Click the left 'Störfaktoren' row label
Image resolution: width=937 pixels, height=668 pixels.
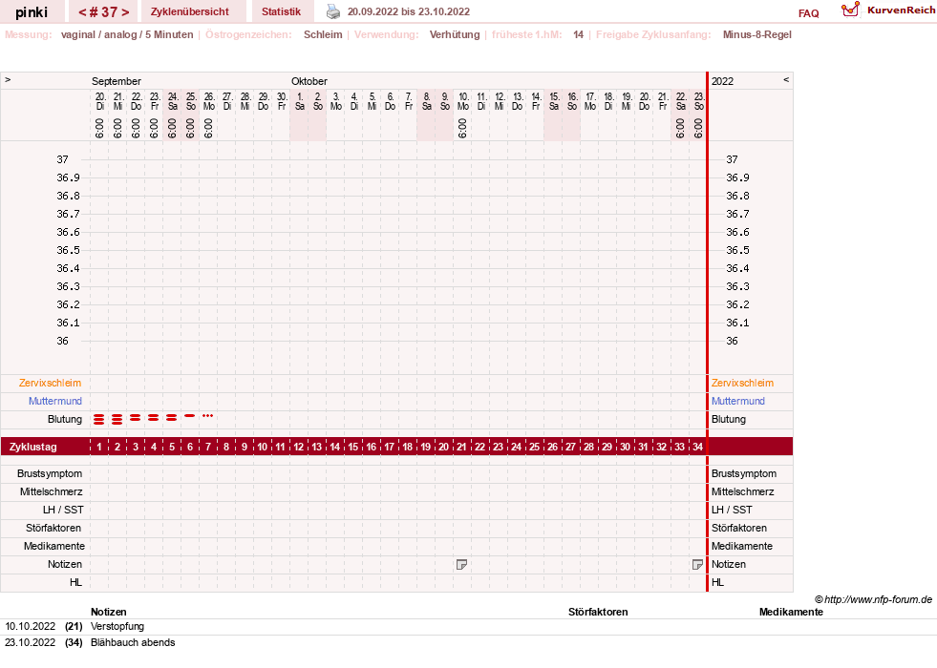[x=53, y=528]
